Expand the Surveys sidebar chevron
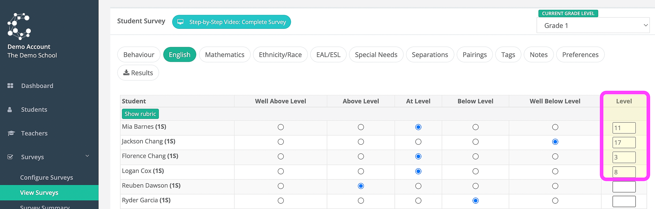The width and height of the screenshot is (655, 209). 87,156
